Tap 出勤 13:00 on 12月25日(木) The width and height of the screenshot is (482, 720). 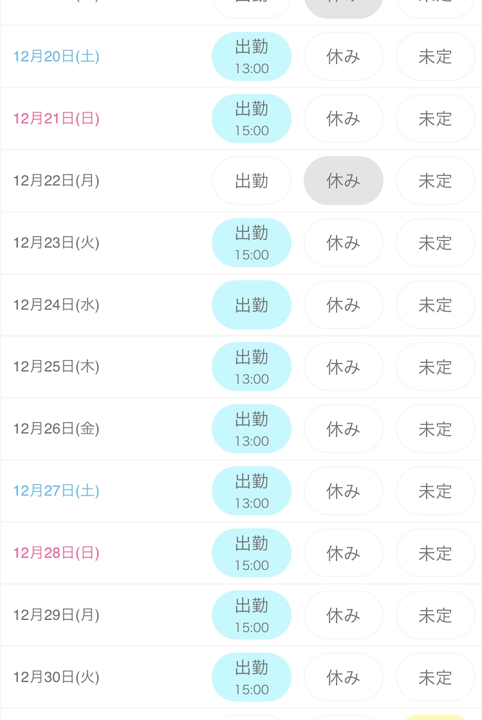(x=251, y=367)
